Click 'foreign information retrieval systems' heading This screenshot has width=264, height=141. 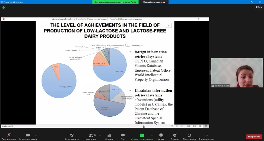[x=150, y=54]
